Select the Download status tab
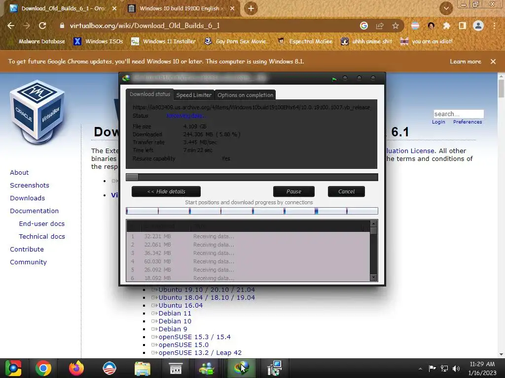Image resolution: width=505 pixels, height=378 pixels. (x=150, y=94)
